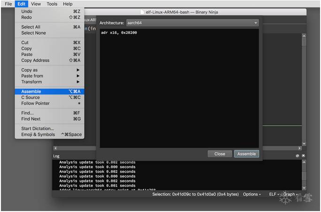The height and width of the screenshot is (212, 321).
Task: Choose Start Dictation... menu entry
Action: pos(50,129)
